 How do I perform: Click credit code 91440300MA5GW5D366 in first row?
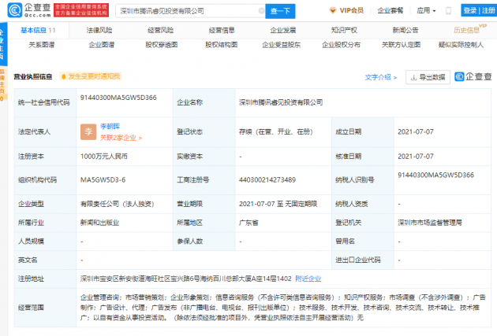[x=118, y=98]
